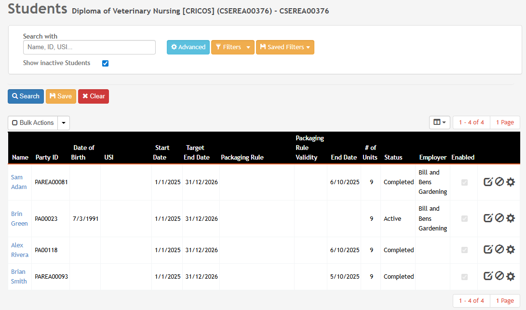Screen dimensions: 526x310
Task: Click the disable icon for Sam Adam
Action: tap(499, 182)
